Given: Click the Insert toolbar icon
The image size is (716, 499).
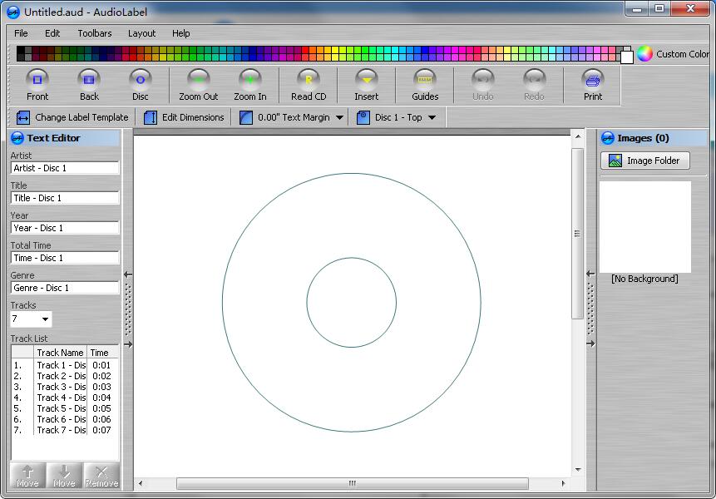Looking at the screenshot, I should (366, 80).
